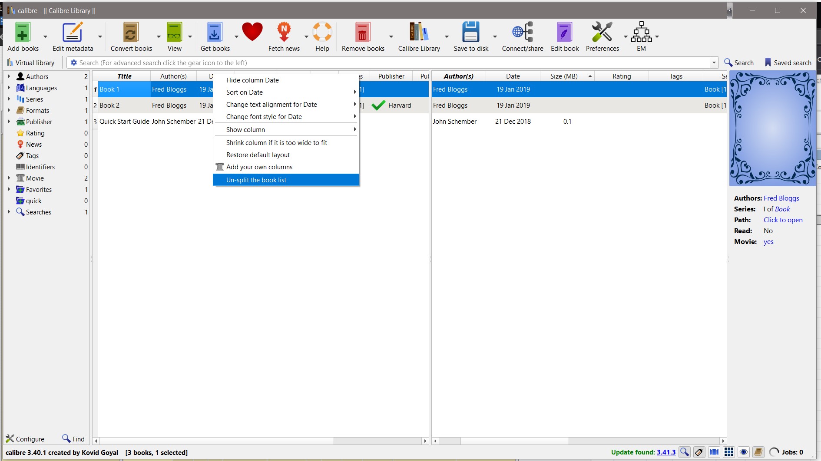The width and height of the screenshot is (821, 461).
Task: Open the Preferences dropdown arrow
Action: [626, 36]
